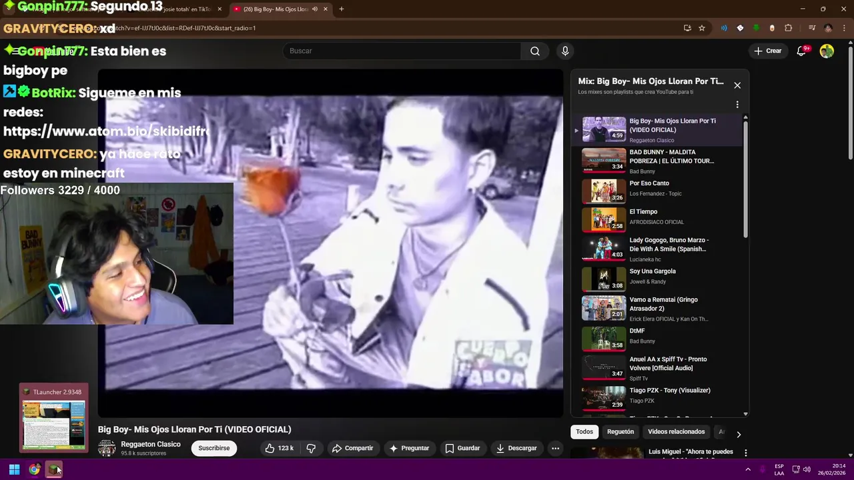Screen dimensions: 854x480
Task: Open options for Luis Miguel video
Action: [x=745, y=453]
